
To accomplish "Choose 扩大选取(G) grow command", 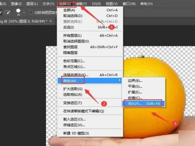I will pos(90,89).
